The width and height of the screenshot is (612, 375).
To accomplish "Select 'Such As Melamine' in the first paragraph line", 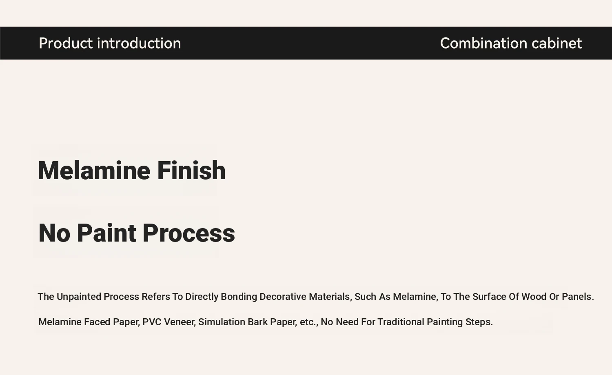I will [x=396, y=297].
